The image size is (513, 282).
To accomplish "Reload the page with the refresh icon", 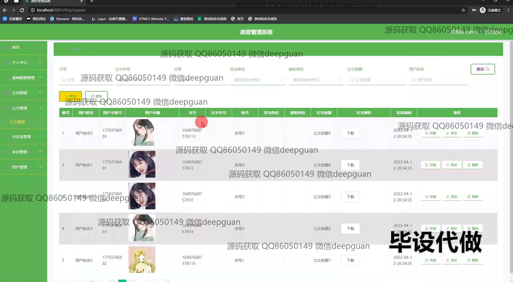I will [22, 10].
